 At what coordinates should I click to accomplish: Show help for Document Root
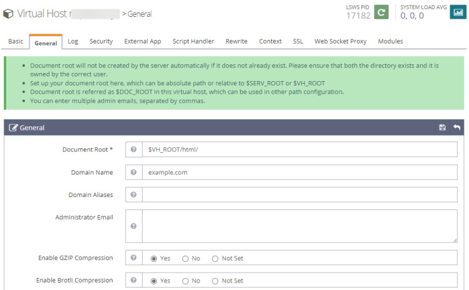134,149
